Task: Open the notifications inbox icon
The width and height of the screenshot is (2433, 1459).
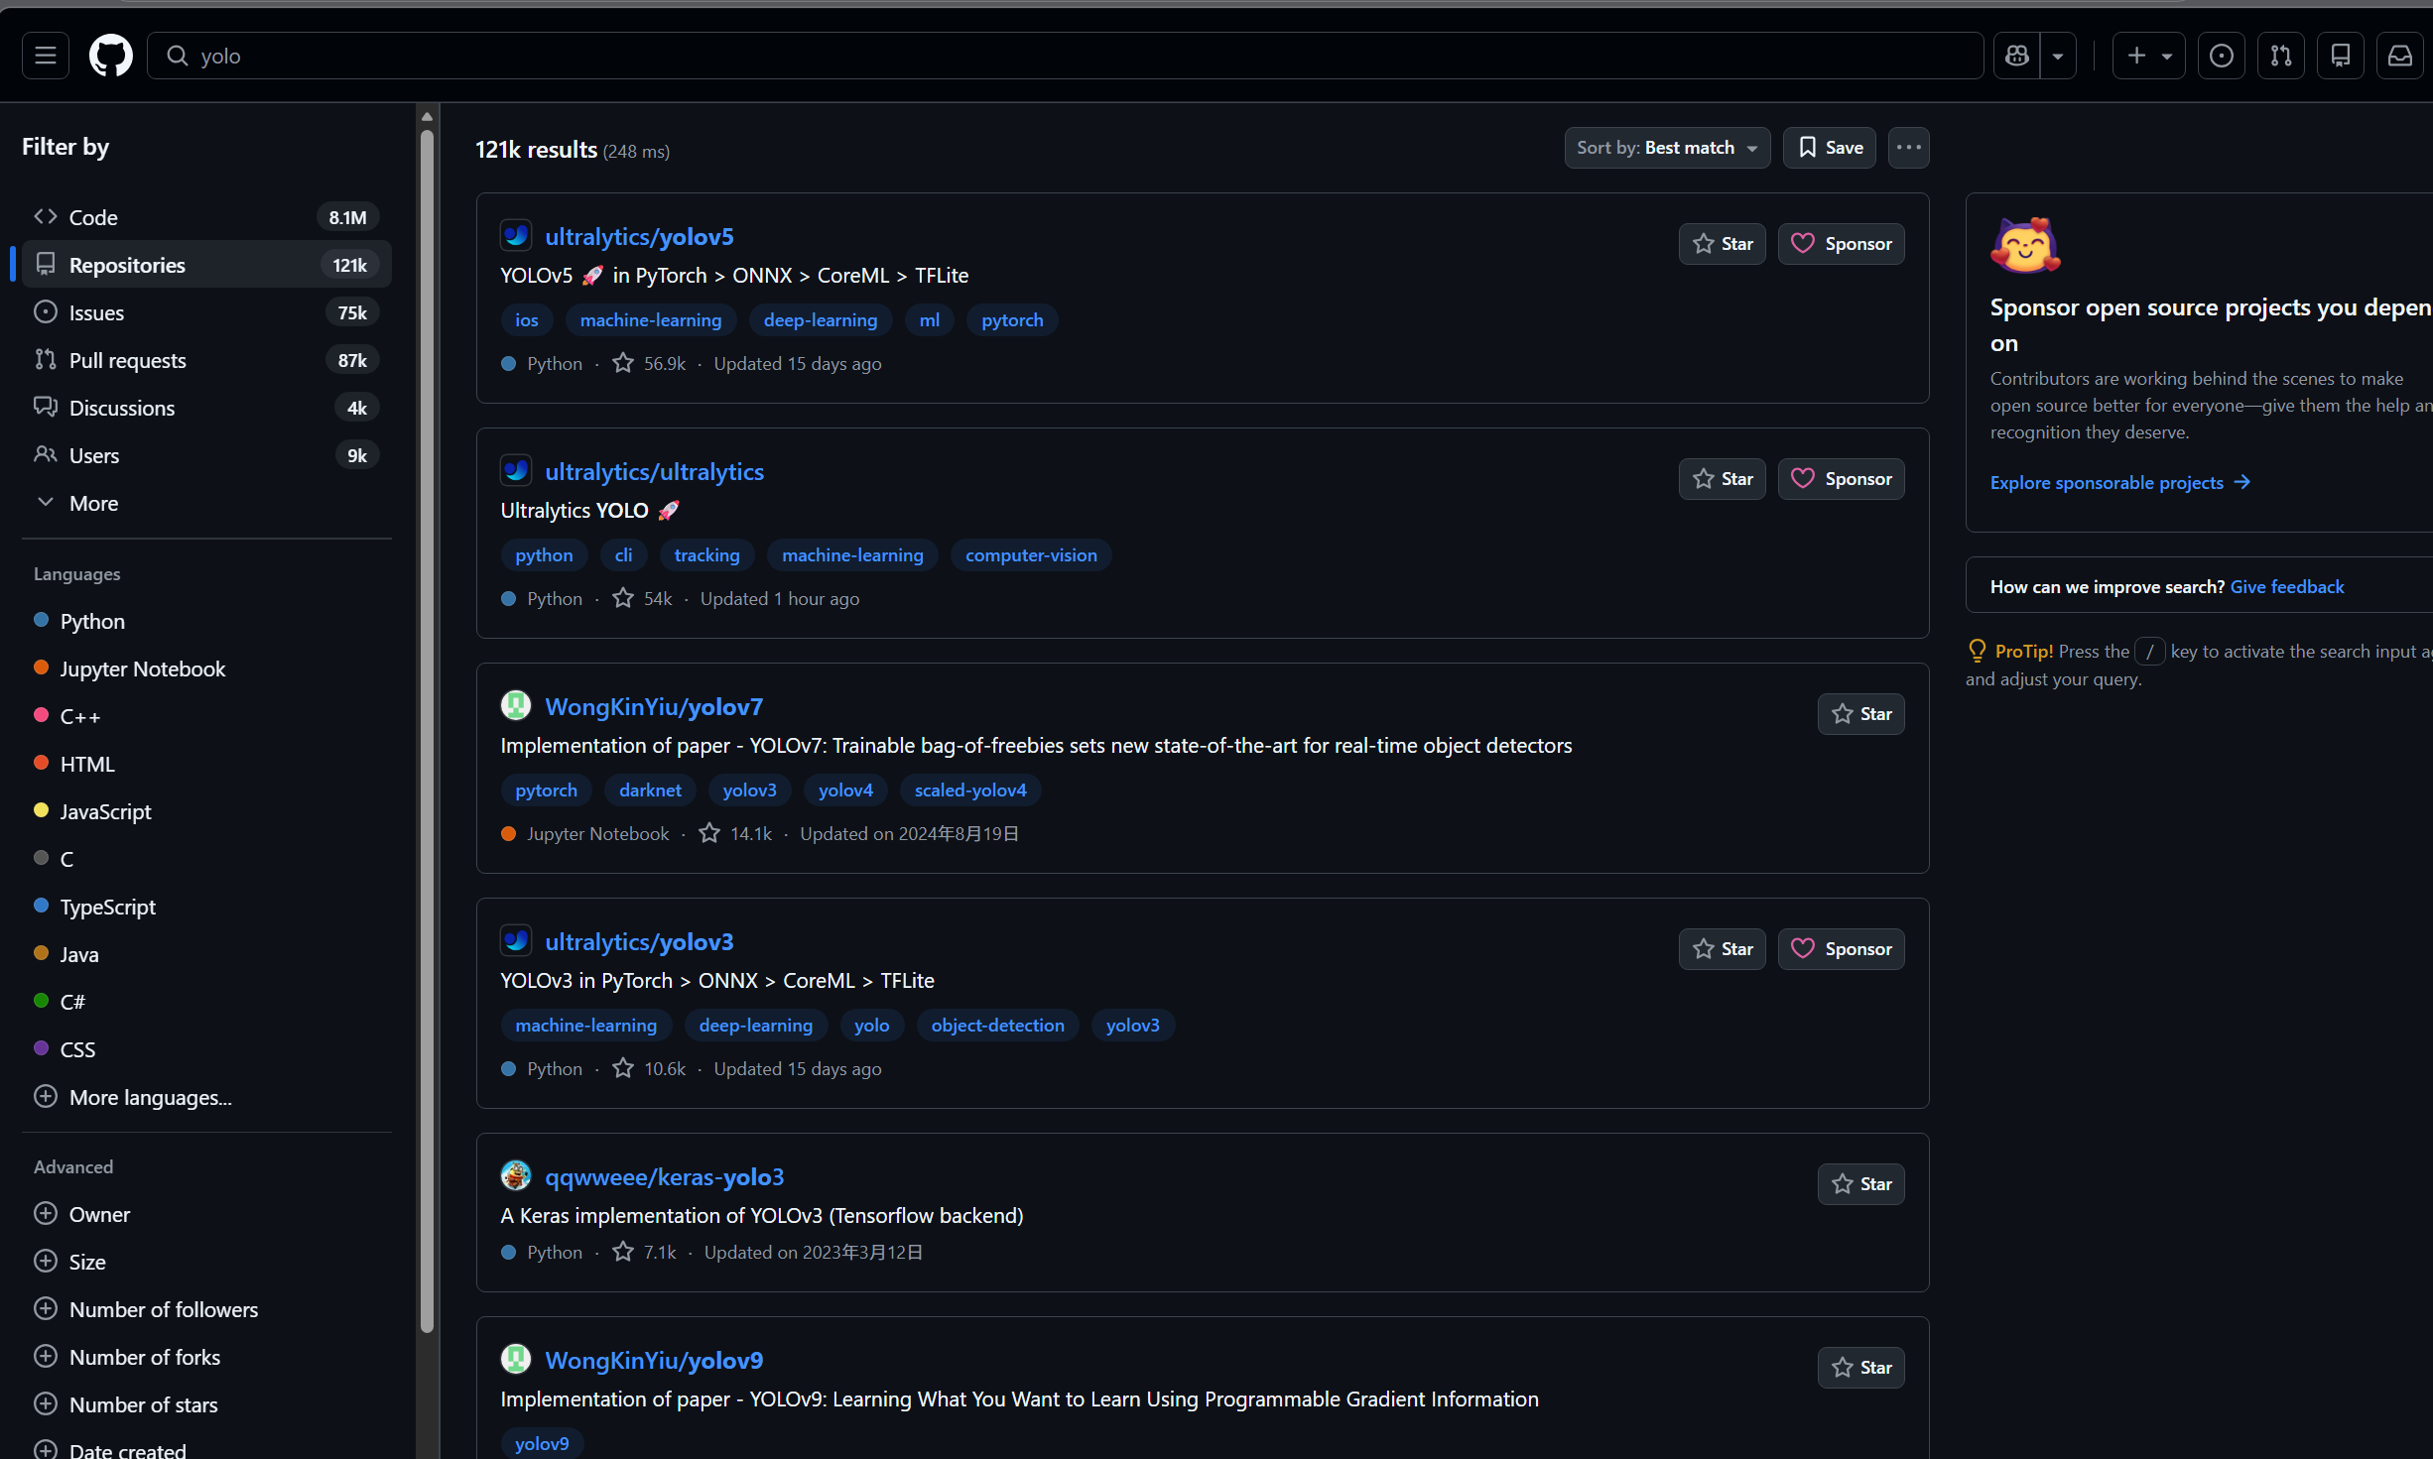Action: click(2399, 56)
